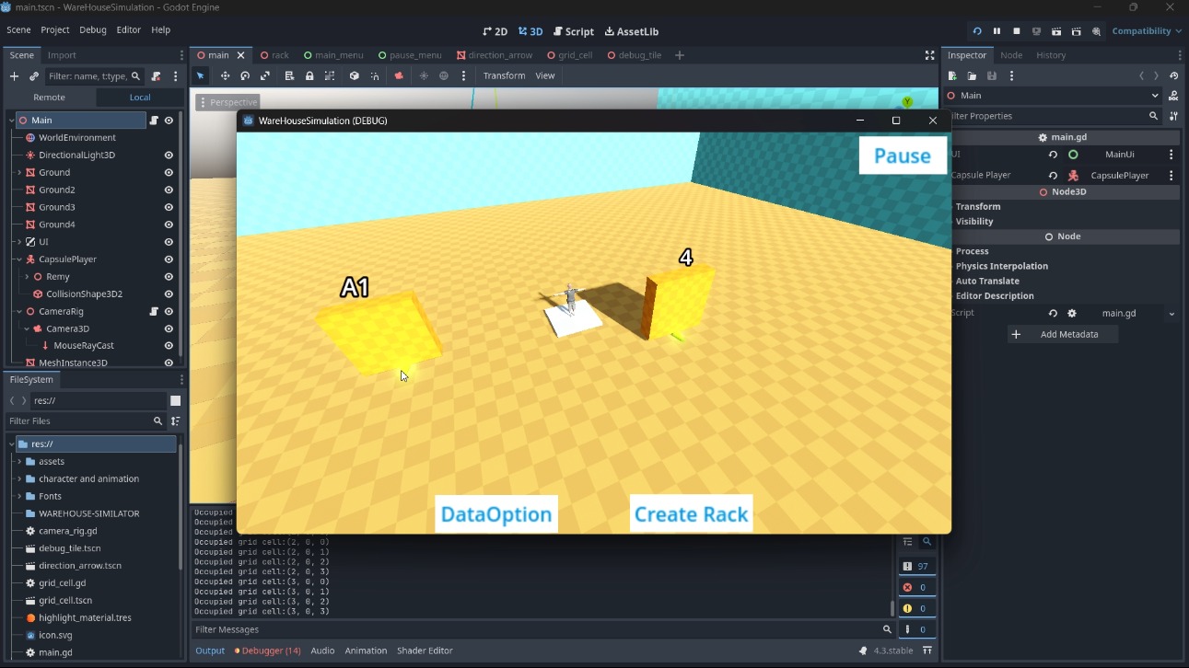This screenshot has width=1189, height=668.
Task: Click the Scale mode tool icon
Action: 265,76
